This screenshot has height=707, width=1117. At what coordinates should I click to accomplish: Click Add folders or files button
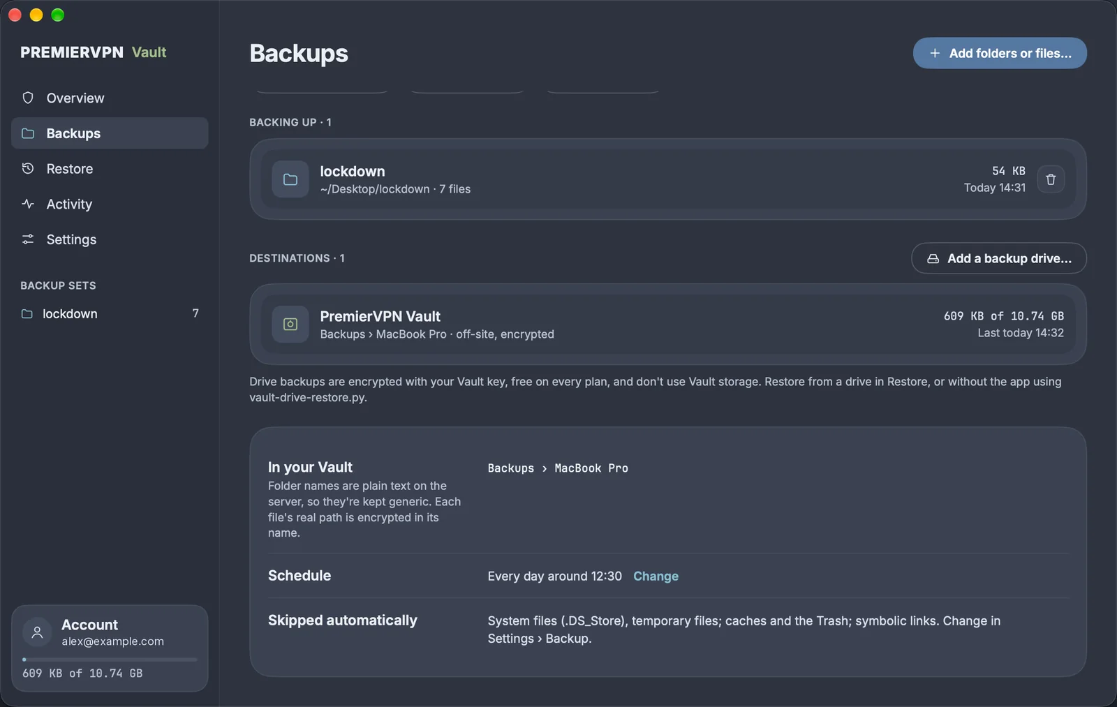[x=1000, y=53]
